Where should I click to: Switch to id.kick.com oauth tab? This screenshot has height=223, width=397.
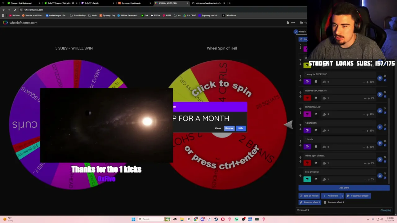click(208, 3)
